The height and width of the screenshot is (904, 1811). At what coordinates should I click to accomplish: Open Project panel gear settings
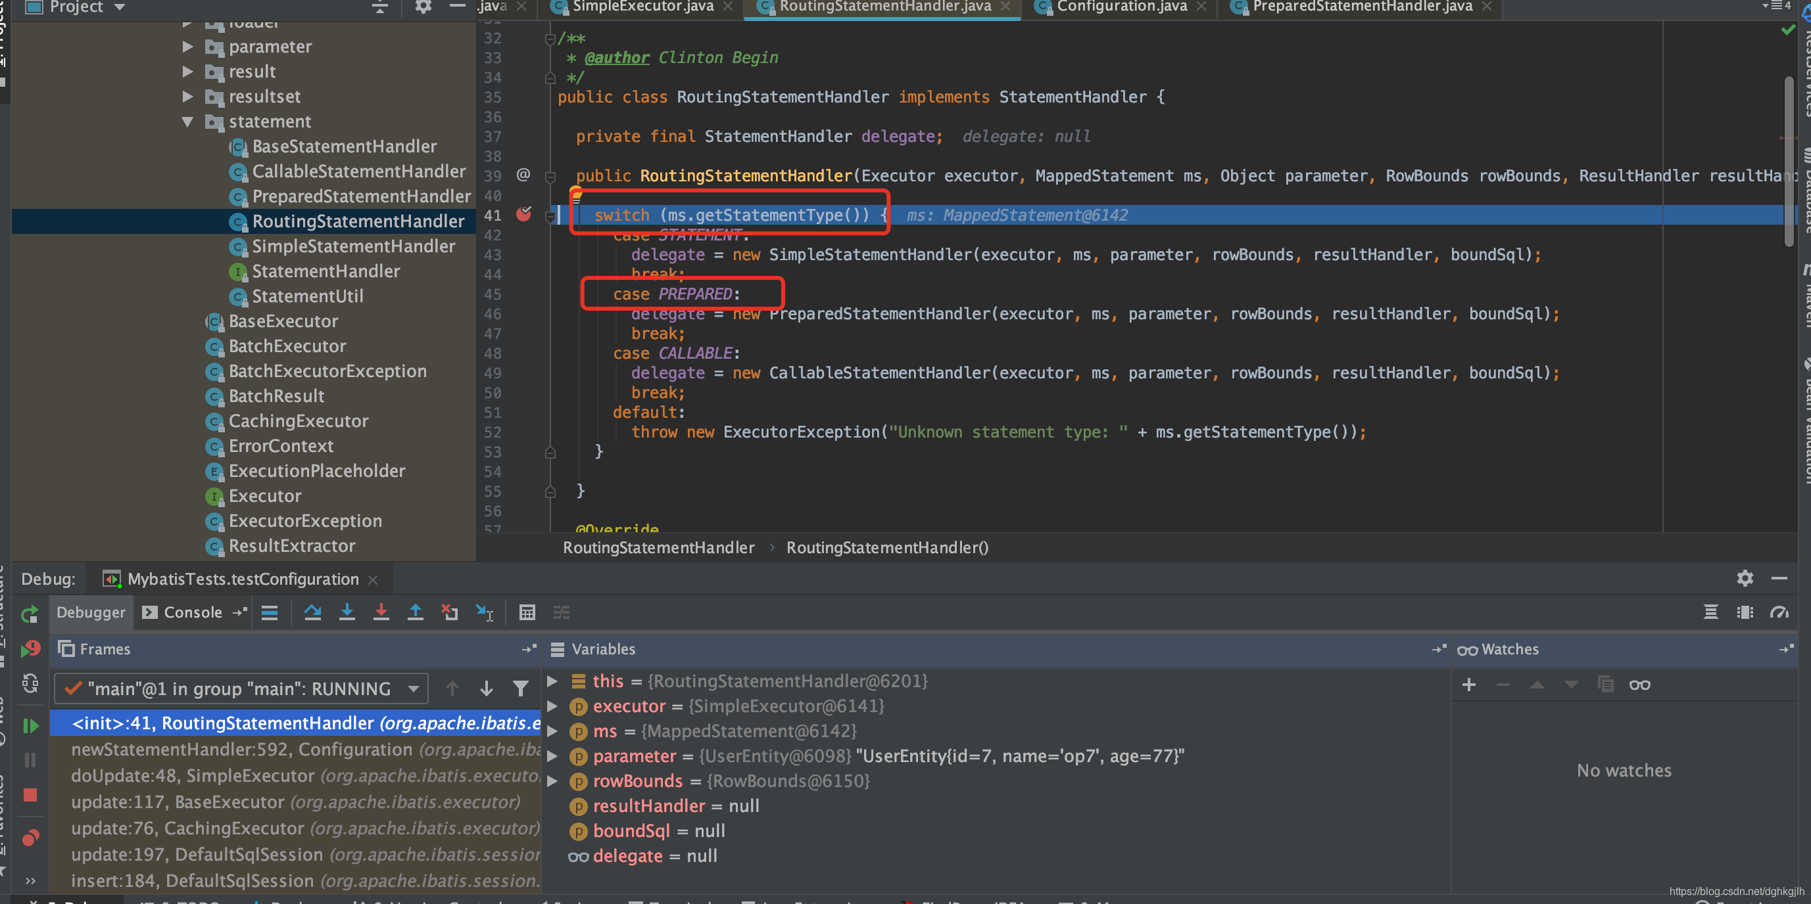(x=423, y=7)
